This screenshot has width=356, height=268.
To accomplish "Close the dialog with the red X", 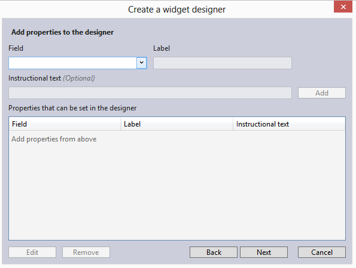I will [343, 7].
